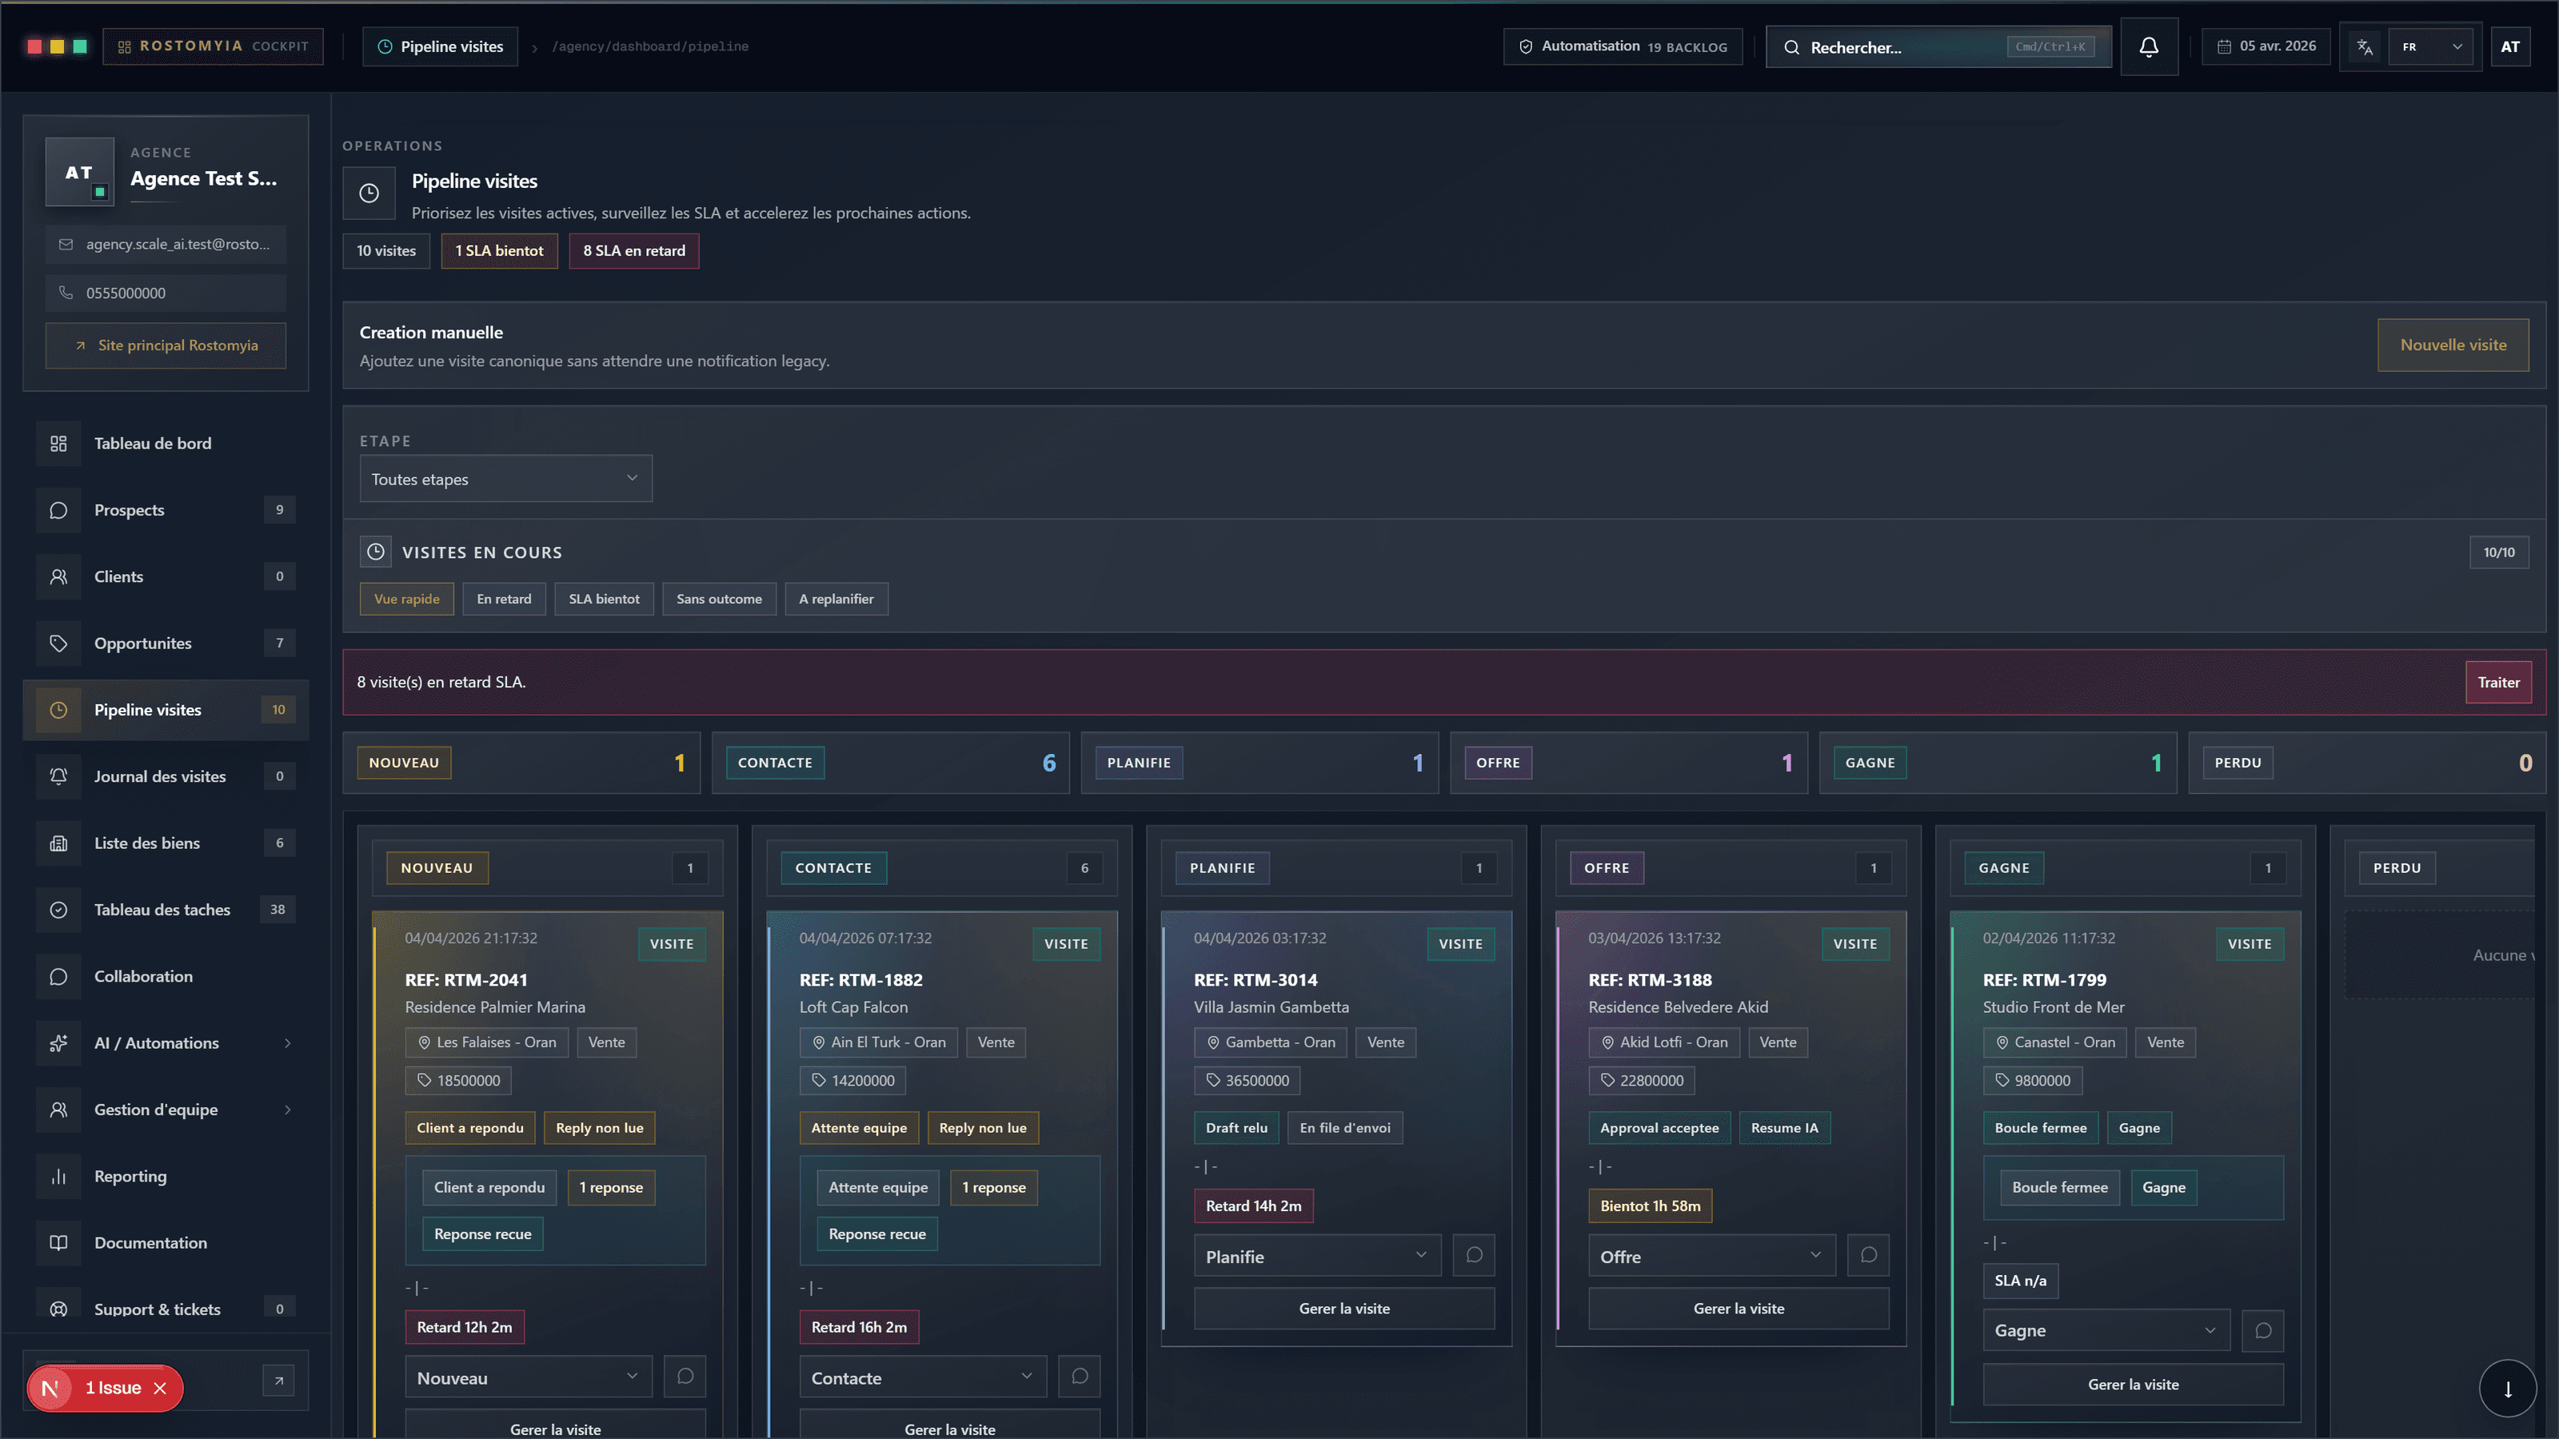Open the FR language selector
Screen dimensions: 2559x1439
click(2431, 46)
